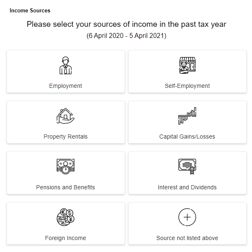Click the 'Please select your sources' heading
252x252 pixels.
[126, 24]
